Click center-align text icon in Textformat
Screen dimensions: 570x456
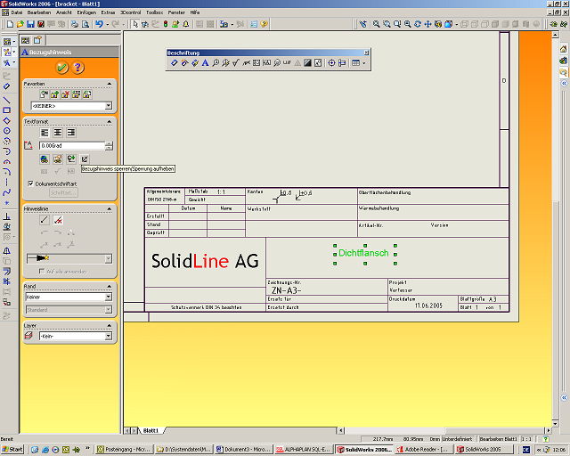point(57,132)
